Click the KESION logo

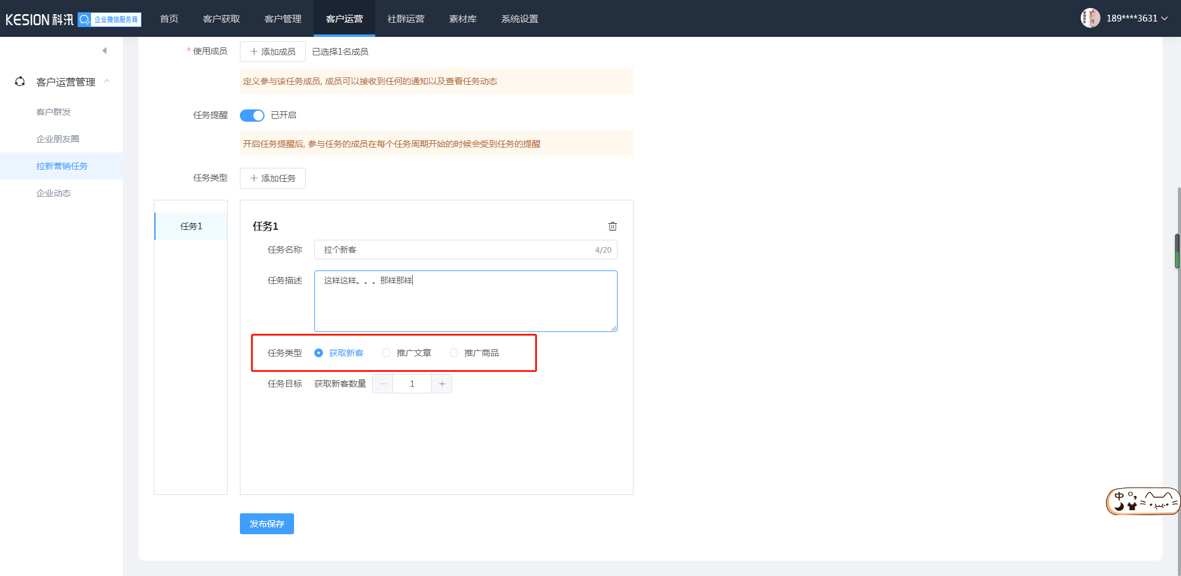point(39,20)
